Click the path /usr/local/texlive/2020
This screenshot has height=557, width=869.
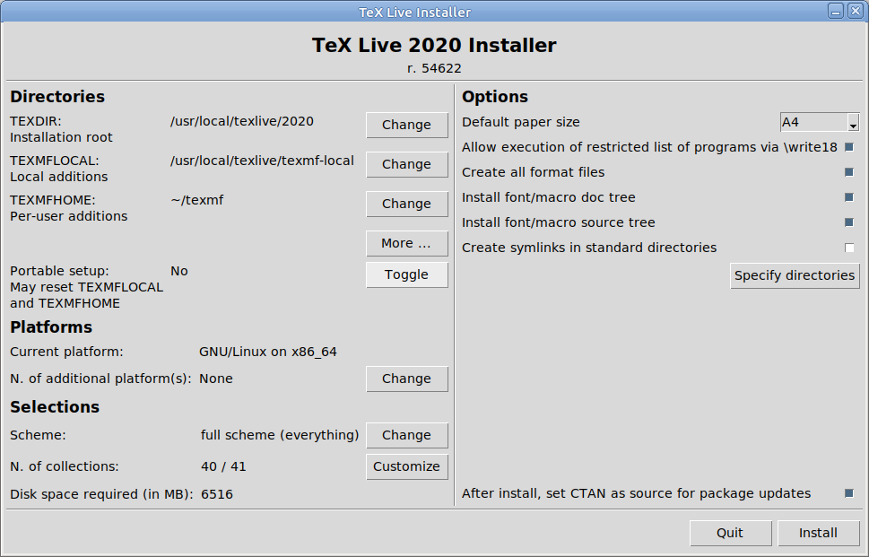tap(242, 121)
